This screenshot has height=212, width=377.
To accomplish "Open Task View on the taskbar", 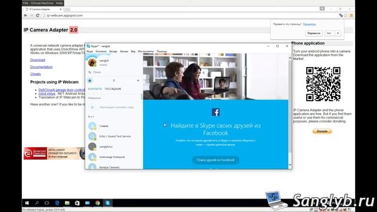I will point(47,203).
